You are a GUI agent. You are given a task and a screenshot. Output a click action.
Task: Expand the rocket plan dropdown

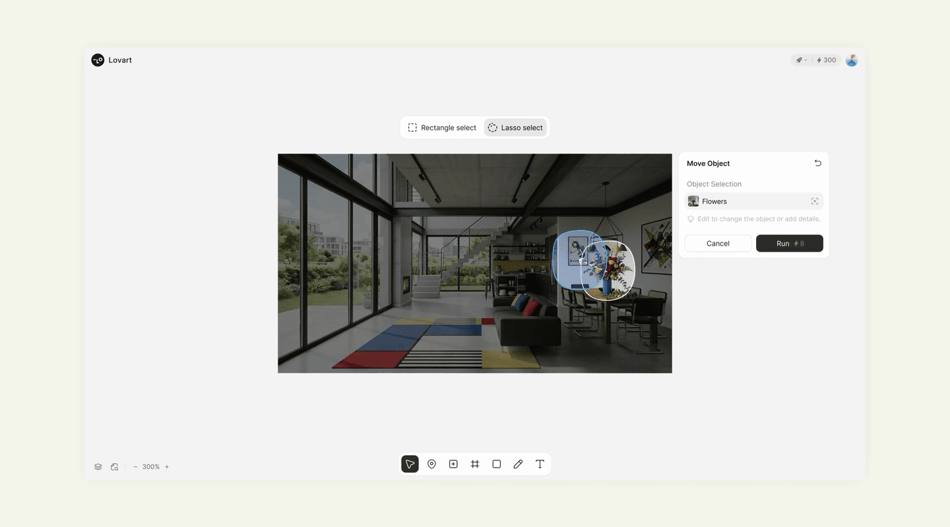click(x=801, y=60)
